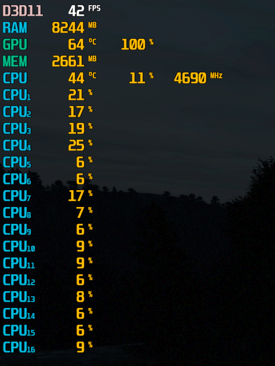Viewport: 275px width, 366px height.
Task: Select the 8244 MB RAM usage value
Action: pyautogui.click(x=74, y=28)
